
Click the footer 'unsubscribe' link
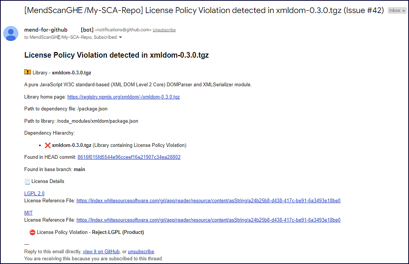tap(141, 252)
